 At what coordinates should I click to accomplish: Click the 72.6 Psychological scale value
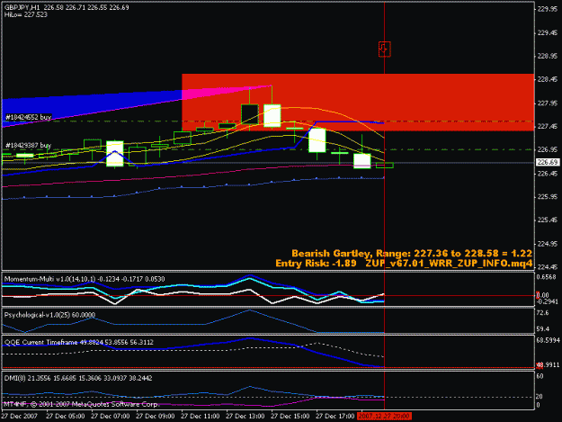543,313
